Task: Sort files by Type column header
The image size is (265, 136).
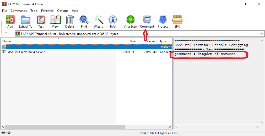Action: (165, 41)
